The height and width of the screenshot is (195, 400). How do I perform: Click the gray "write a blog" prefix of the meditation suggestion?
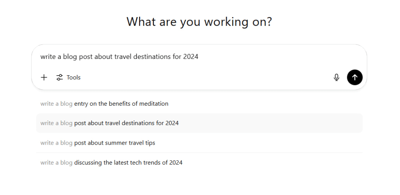[56, 104]
